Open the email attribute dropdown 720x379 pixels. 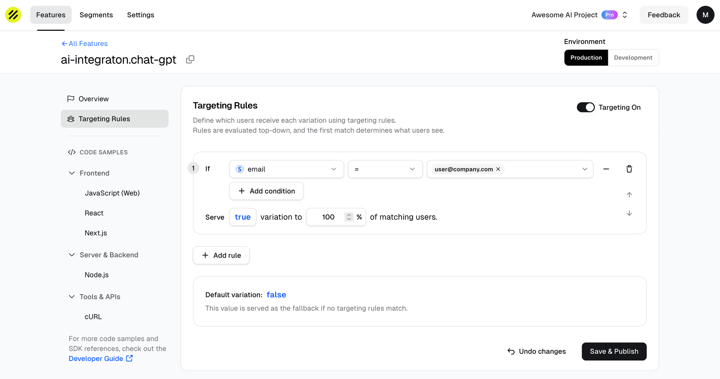pyautogui.click(x=286, y=169)
